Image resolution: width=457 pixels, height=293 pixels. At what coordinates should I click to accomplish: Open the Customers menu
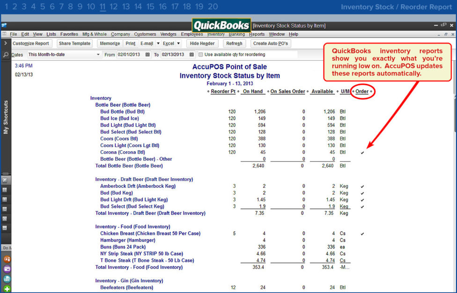pyautogui.click(x=145, y=34)
